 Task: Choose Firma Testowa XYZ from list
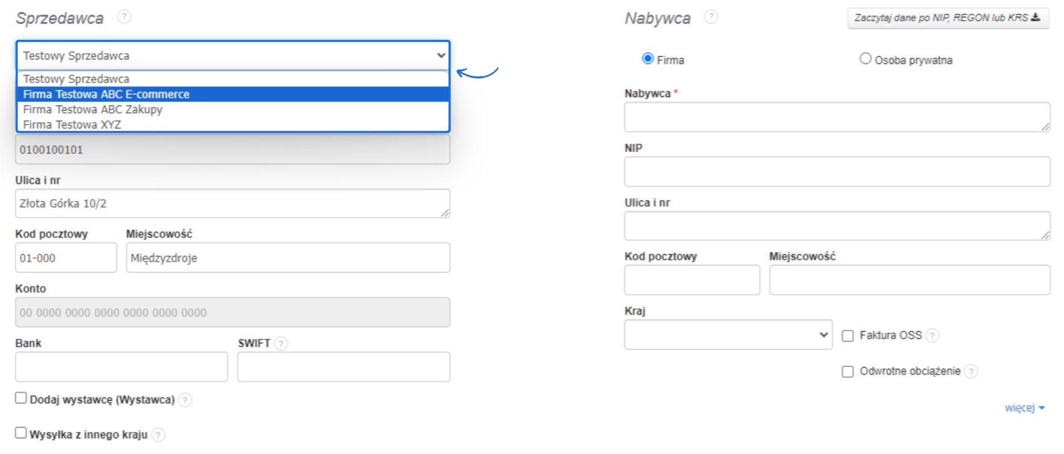[72, 125]
